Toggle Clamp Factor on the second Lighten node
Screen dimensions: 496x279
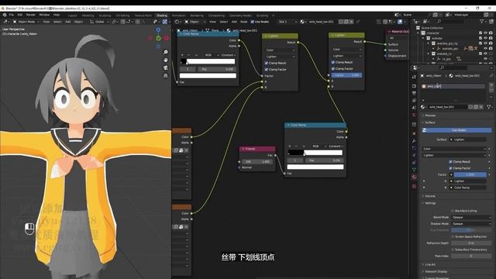[332, 68]
